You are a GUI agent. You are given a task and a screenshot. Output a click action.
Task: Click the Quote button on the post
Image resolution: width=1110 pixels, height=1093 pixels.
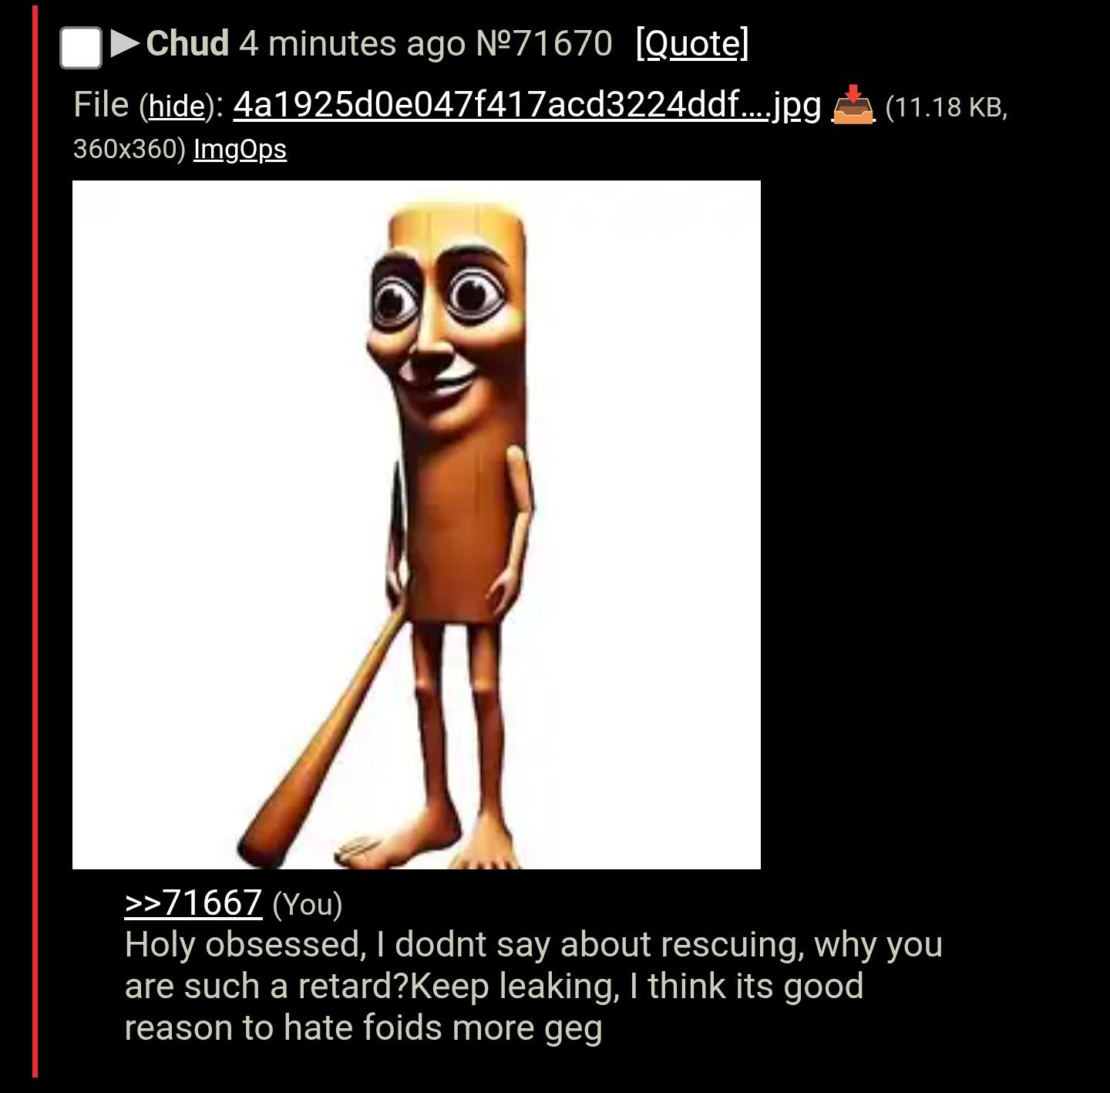coord(692,43)
